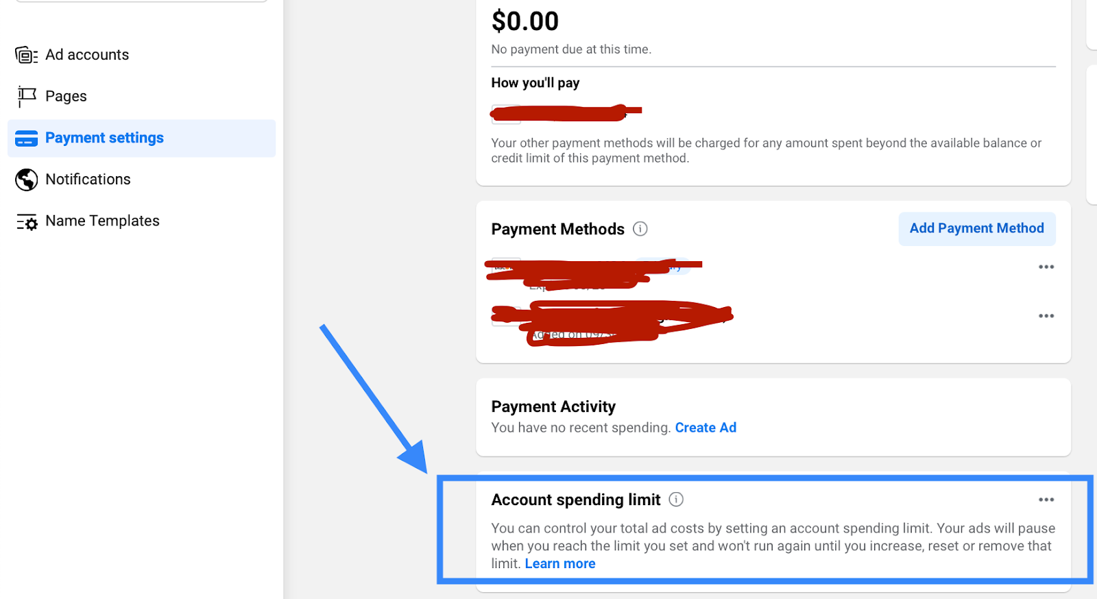Open options for the first payment method
Screen dimensions: 1097x599
pos(1046,267)
